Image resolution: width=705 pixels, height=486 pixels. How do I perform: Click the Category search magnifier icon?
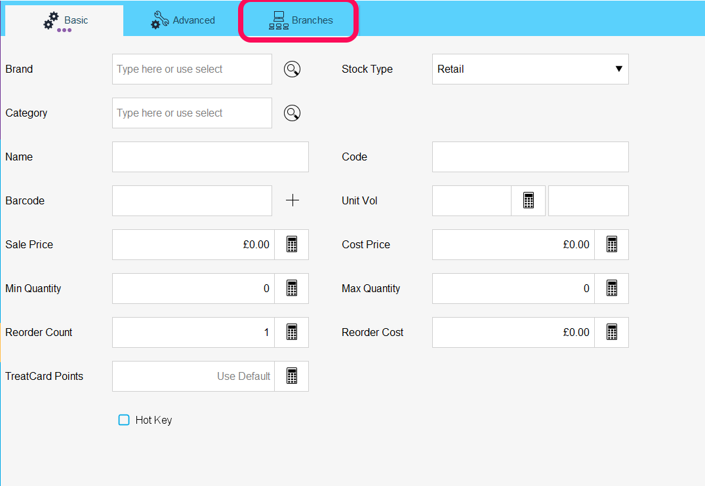pyautogui.click(x=292, y=113)
